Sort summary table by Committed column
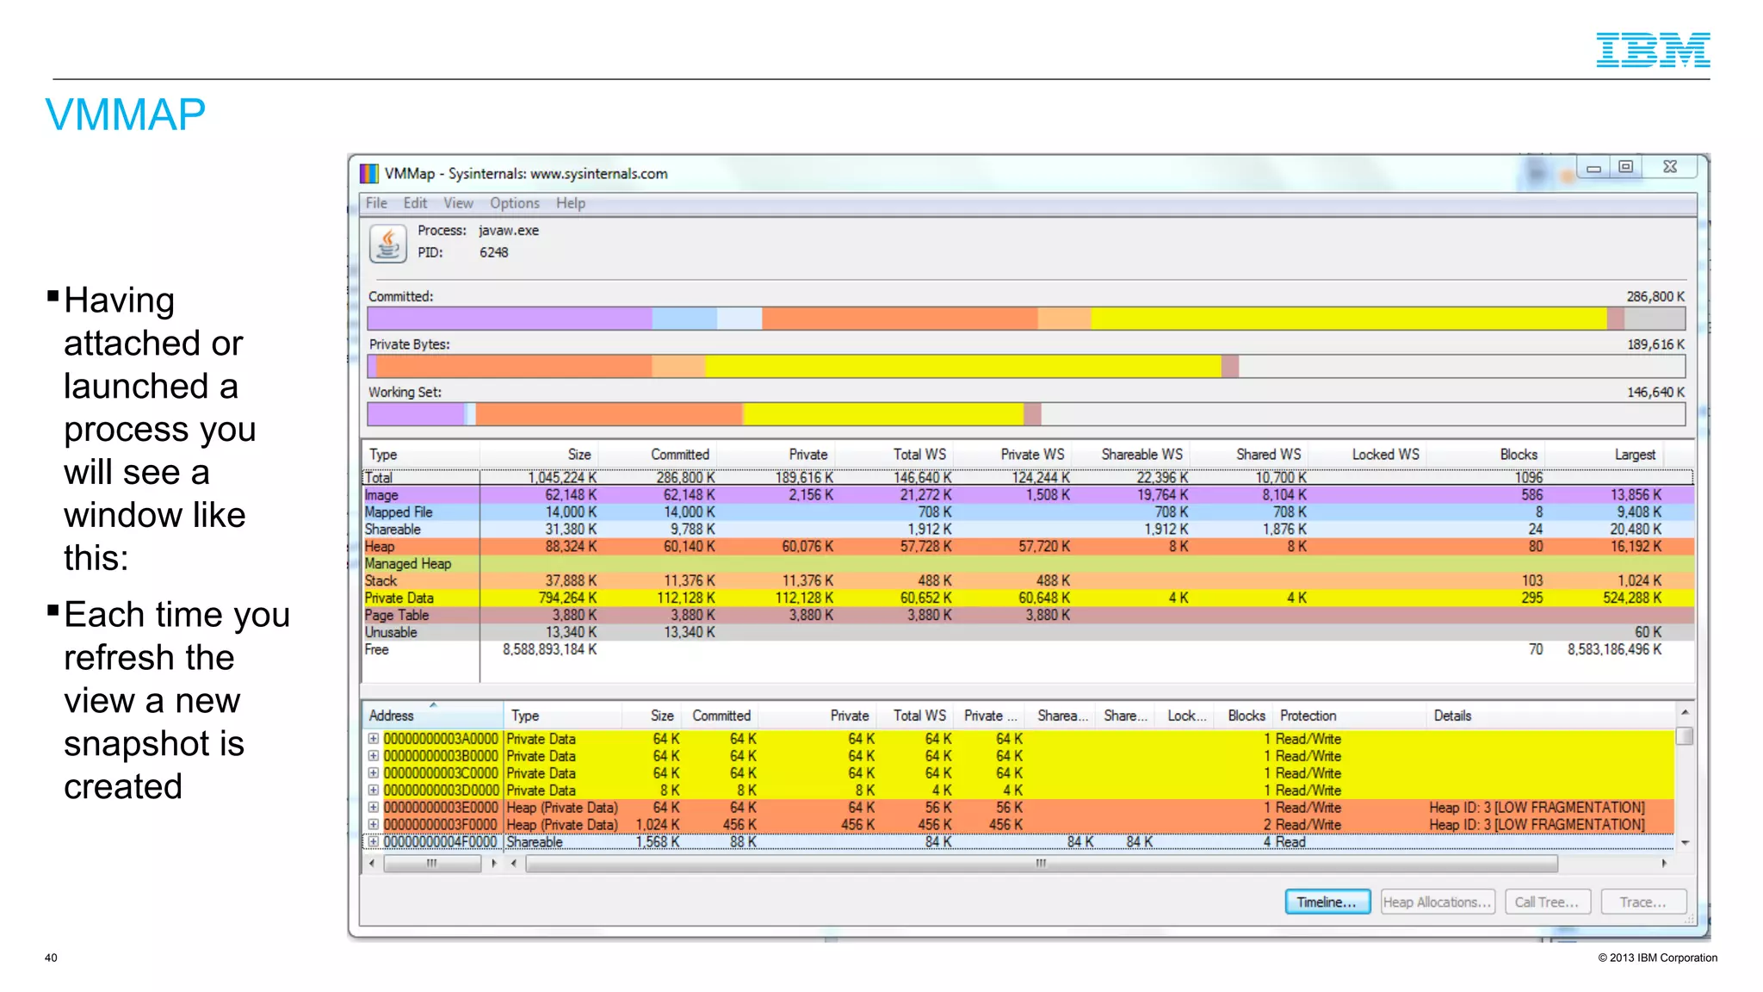The width and height of the screenshot is (1763, 992). pyautogui.click(x=658, y=455)
